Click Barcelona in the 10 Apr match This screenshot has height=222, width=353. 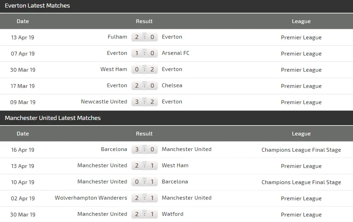coord(175,181)
